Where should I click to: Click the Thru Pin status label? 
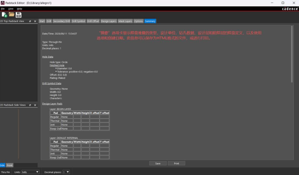(x=5, y=172)
